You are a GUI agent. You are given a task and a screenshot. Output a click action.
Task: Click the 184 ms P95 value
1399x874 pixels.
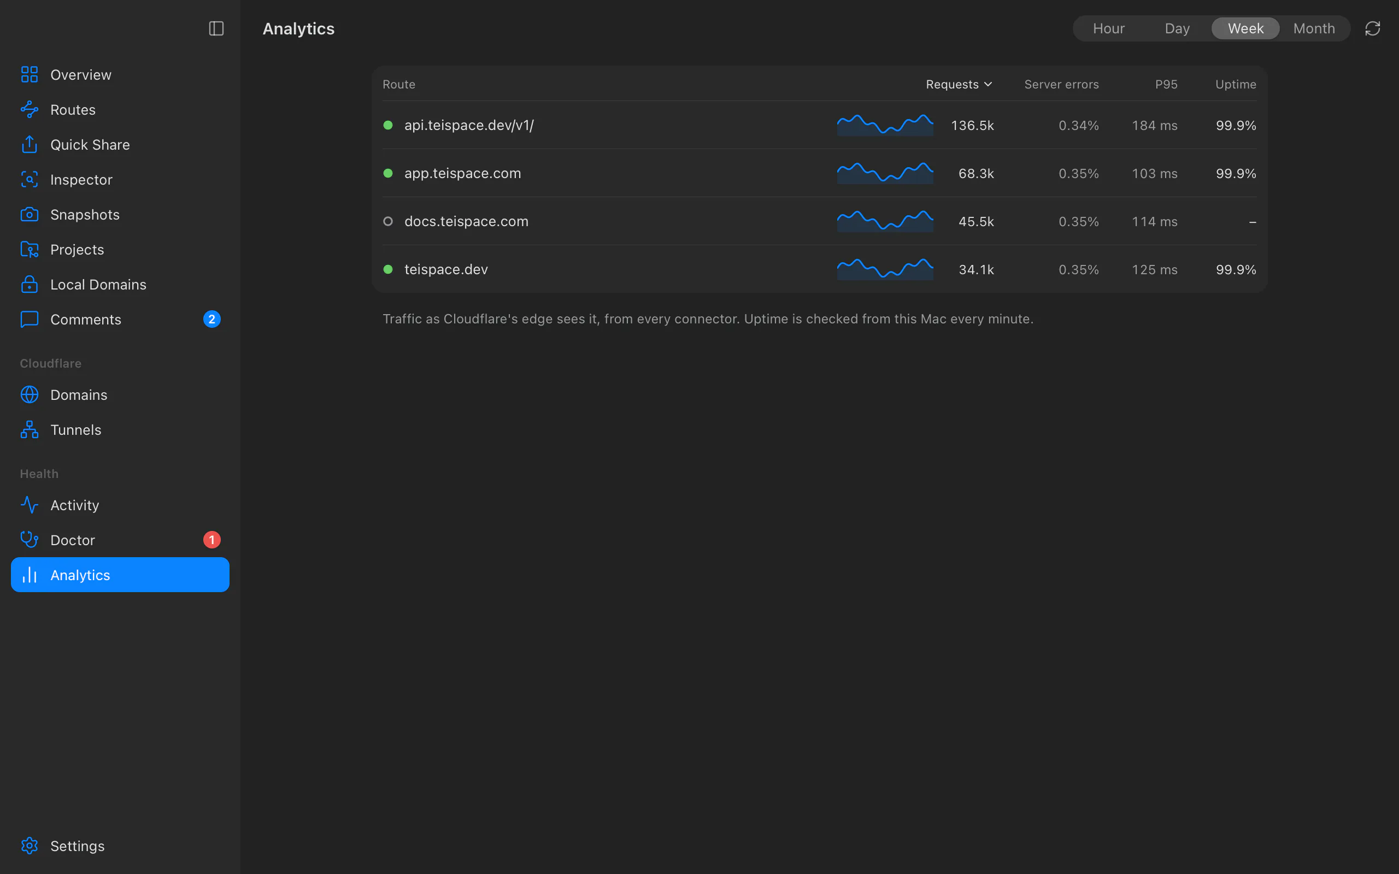coord(1155,126)
